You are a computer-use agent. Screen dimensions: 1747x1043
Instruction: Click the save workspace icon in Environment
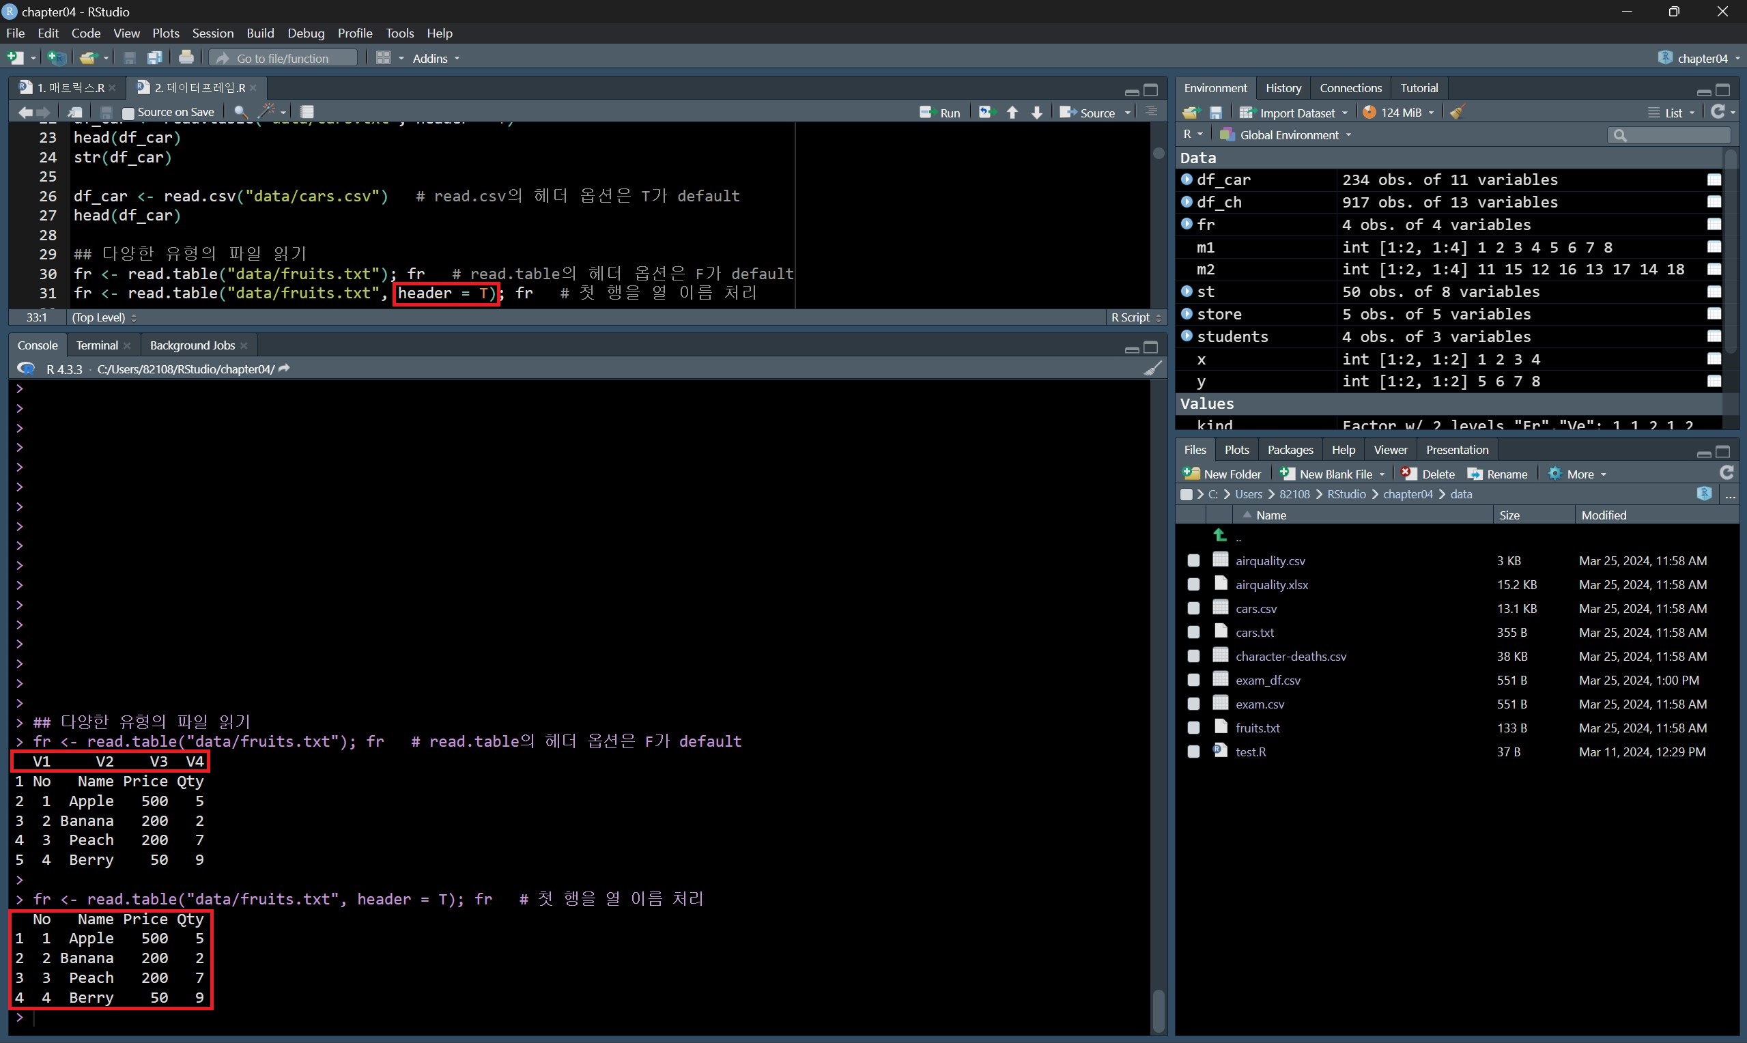pos(1216,113)
